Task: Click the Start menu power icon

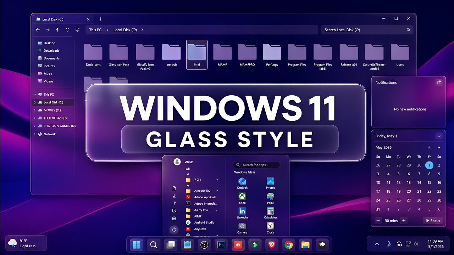Action: click(174, 229)
